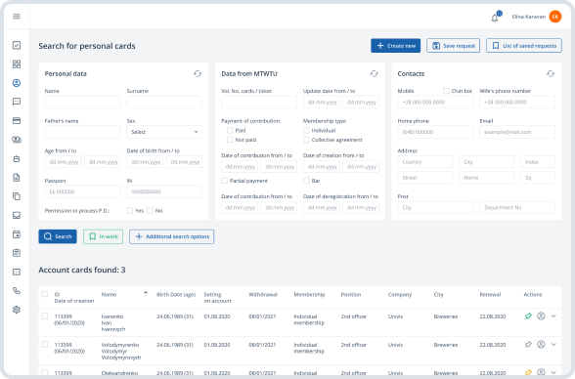
Task: Pin the Ivanenko Ivan row
Action: click(528, 316)
